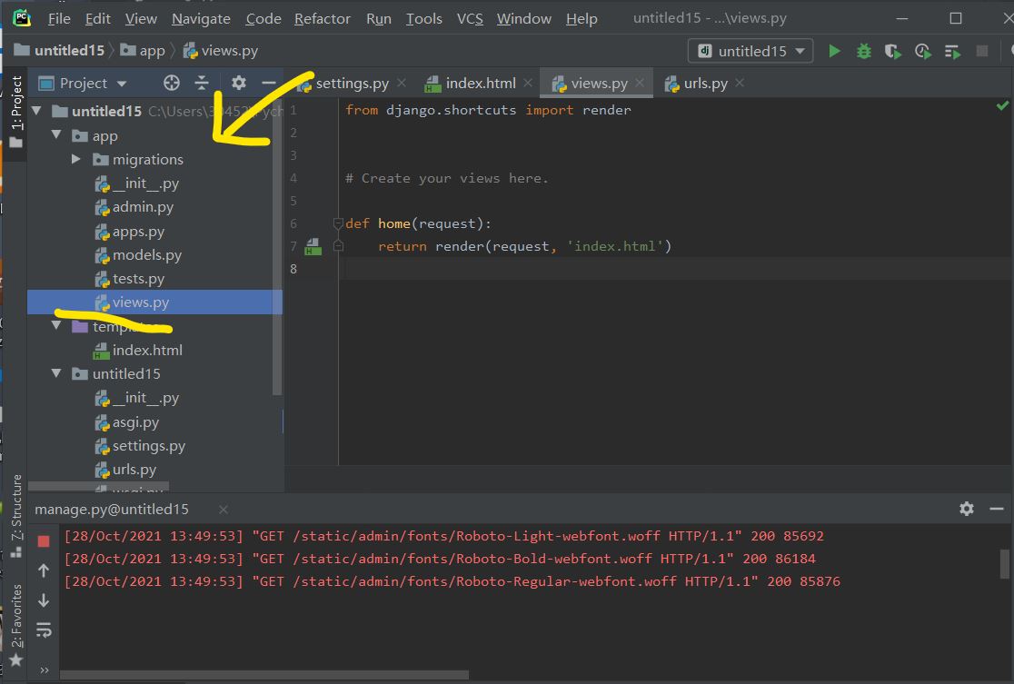The image size is (1014, 684).
Task: Toggle soft-wrap in the run console
Action: [43, 629]
